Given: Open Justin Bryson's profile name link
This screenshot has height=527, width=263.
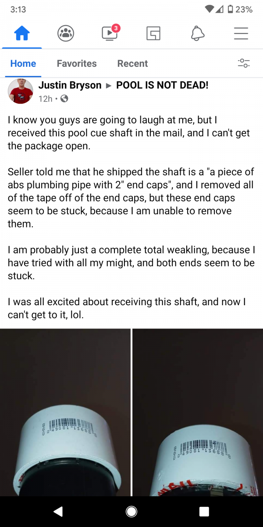Looking at the screenshot, I should [x=70, y=85].
